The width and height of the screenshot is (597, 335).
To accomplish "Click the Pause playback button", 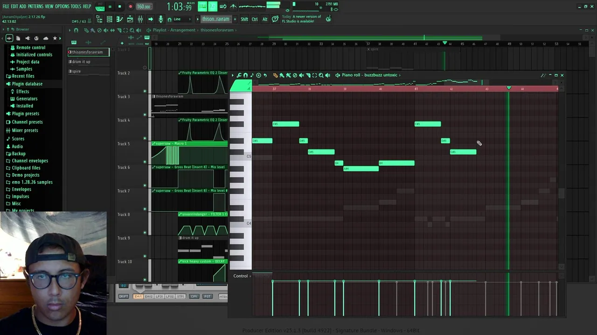I will [x=110, y=7].
